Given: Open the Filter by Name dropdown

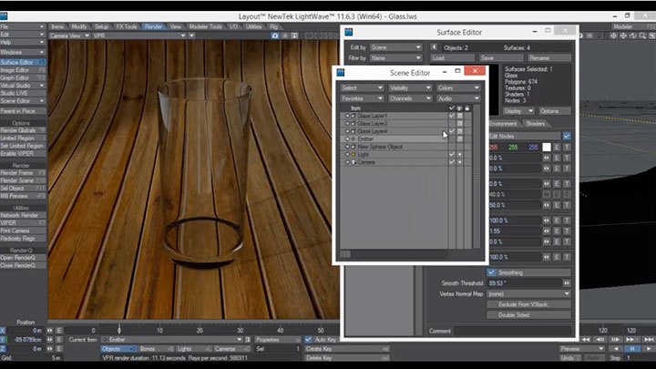Looking at the screenshot, I should pos(395,58).
